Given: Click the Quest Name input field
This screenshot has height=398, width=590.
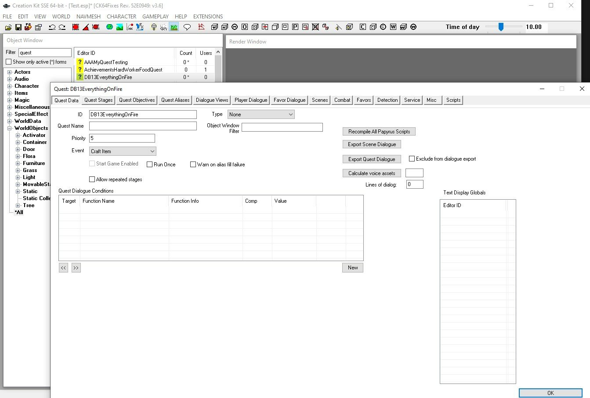Looking at the screenshot, I should pyautogui.click(x=143, y=126).
